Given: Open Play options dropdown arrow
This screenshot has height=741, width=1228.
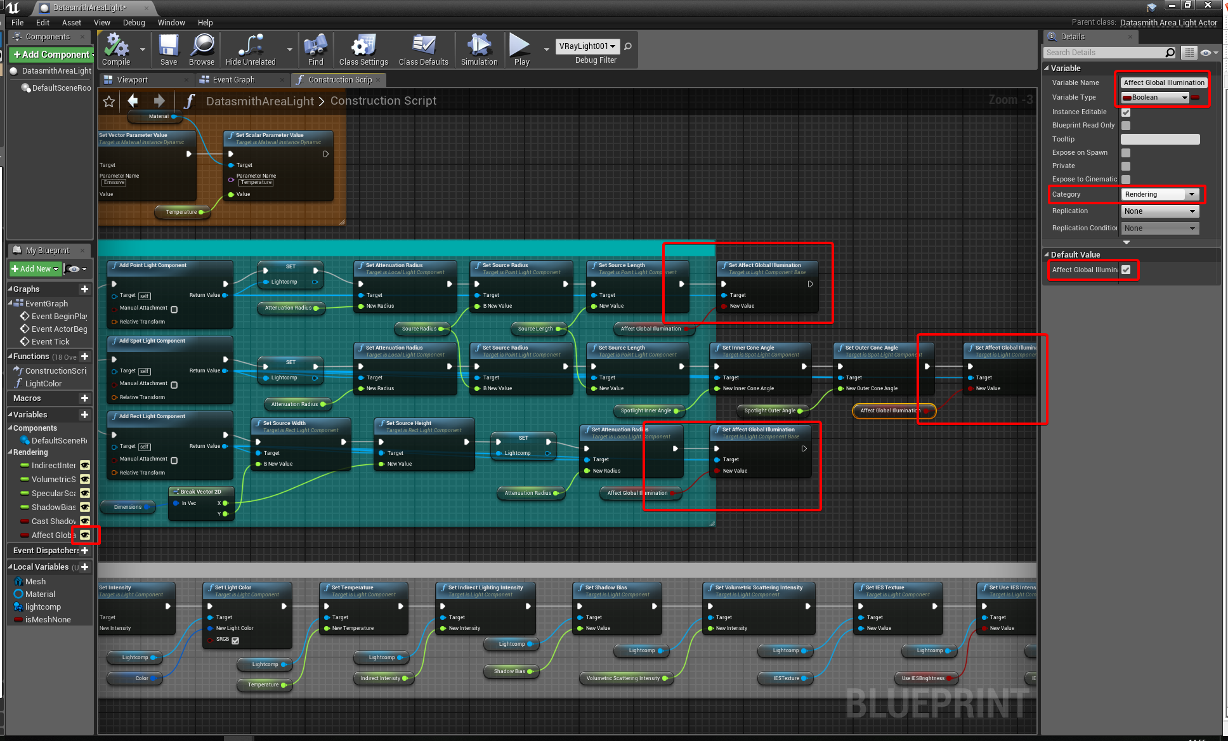Looking at the screenshot, I should pyautogui.click(x=547, y=49).
